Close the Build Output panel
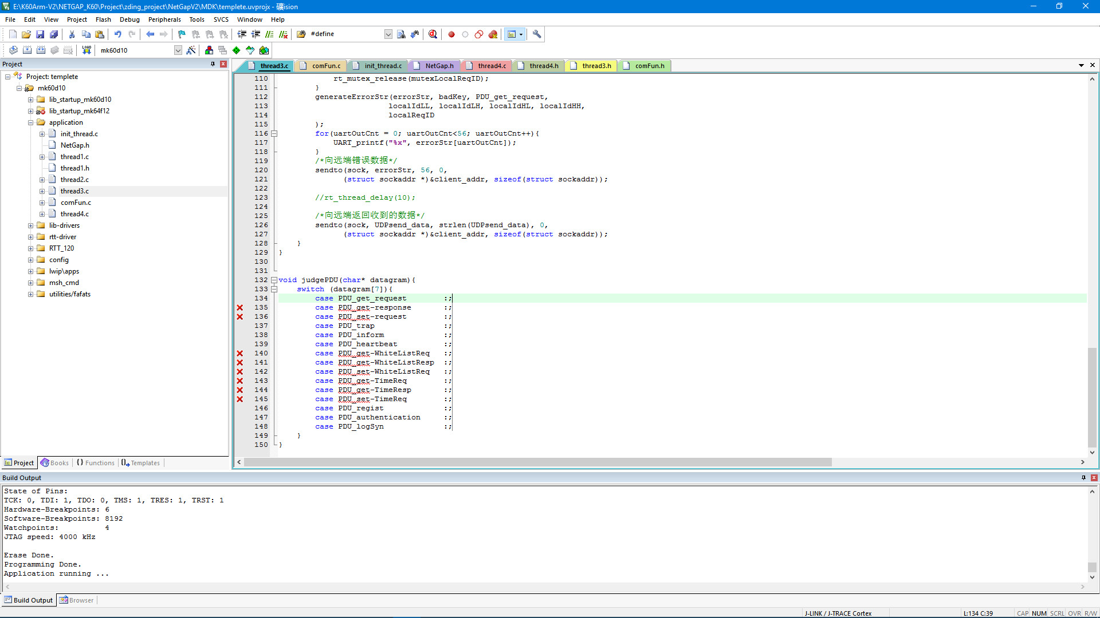The image size is (1100, 618). 1094,478
